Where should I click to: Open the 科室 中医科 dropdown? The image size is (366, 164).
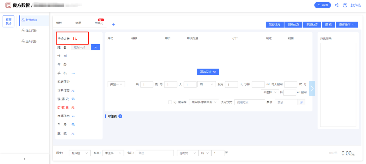coord(113,153)
